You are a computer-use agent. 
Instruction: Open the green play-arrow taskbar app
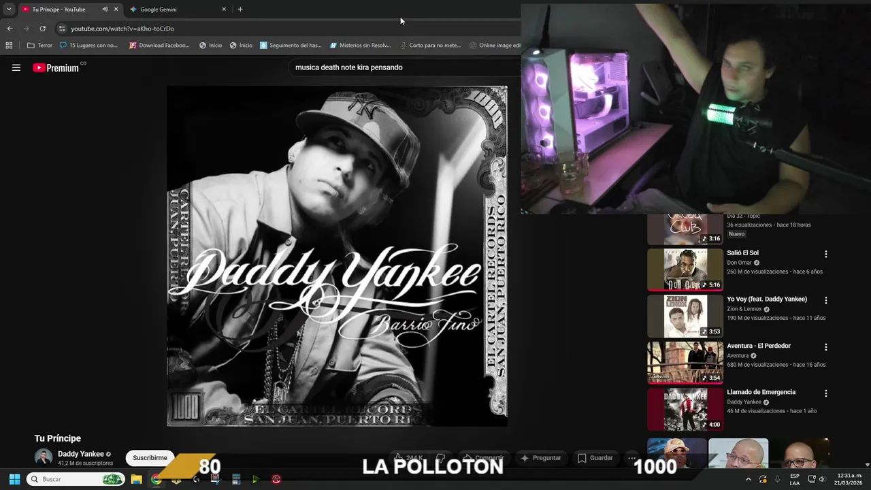(256, 479)
